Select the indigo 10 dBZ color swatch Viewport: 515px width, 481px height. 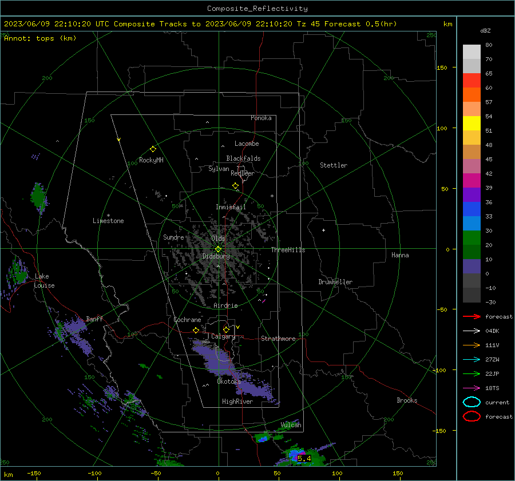[472, 266]
